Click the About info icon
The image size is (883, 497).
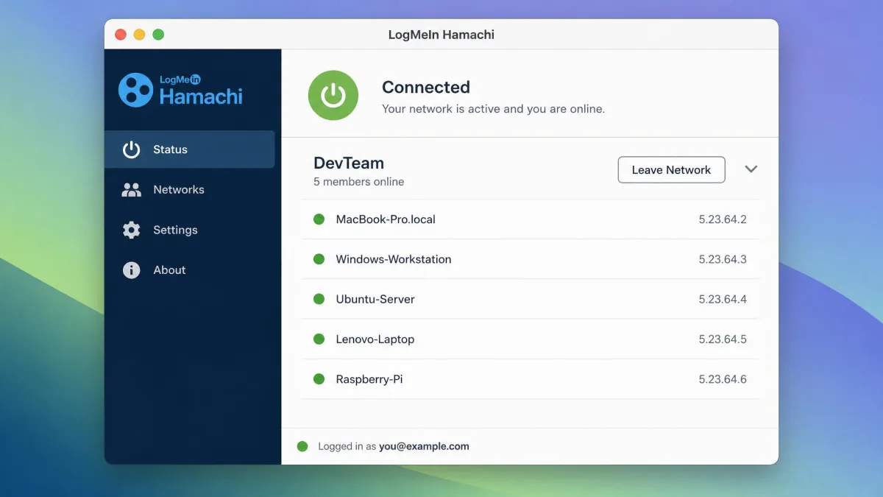click(x=131, y=270)
